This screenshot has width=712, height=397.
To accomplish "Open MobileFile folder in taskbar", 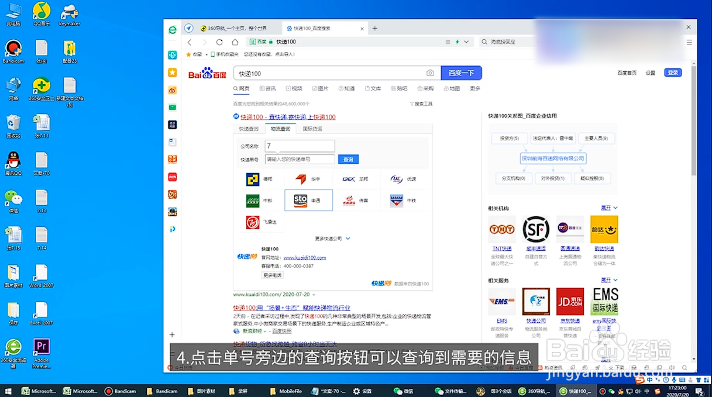I will pos(285,391).
